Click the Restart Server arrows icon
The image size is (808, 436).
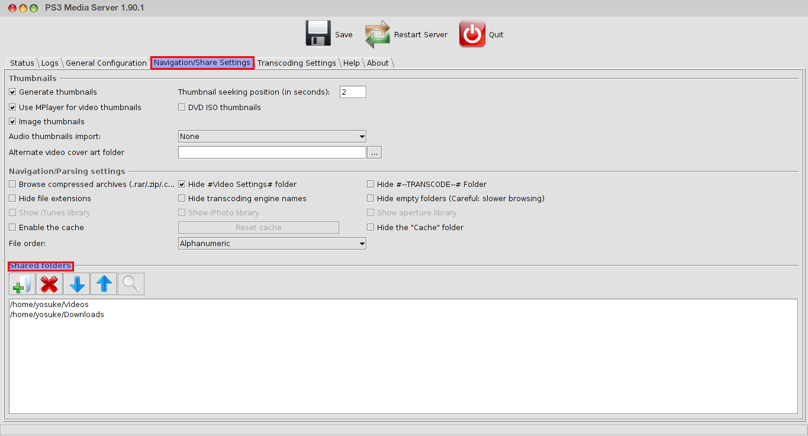click(x=377, y=34)
